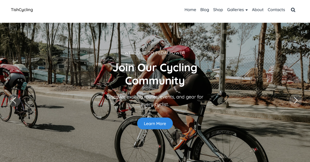310x162 pixels.
Task: Click the Welcome to PedalPower tagline
Action: click(155, 53)
